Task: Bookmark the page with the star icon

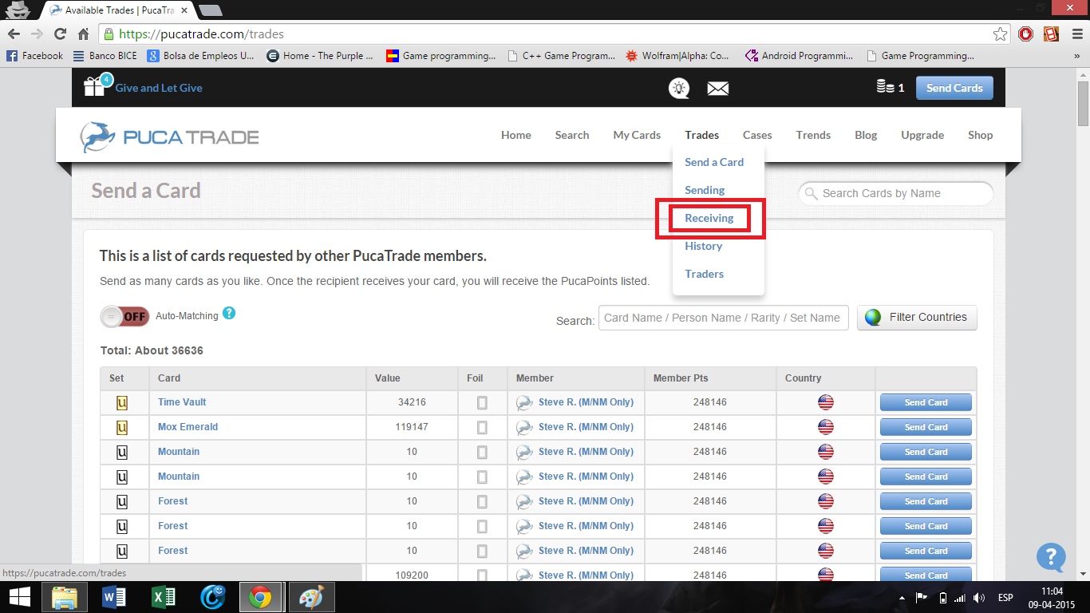Action: (x=1000, y=34)
